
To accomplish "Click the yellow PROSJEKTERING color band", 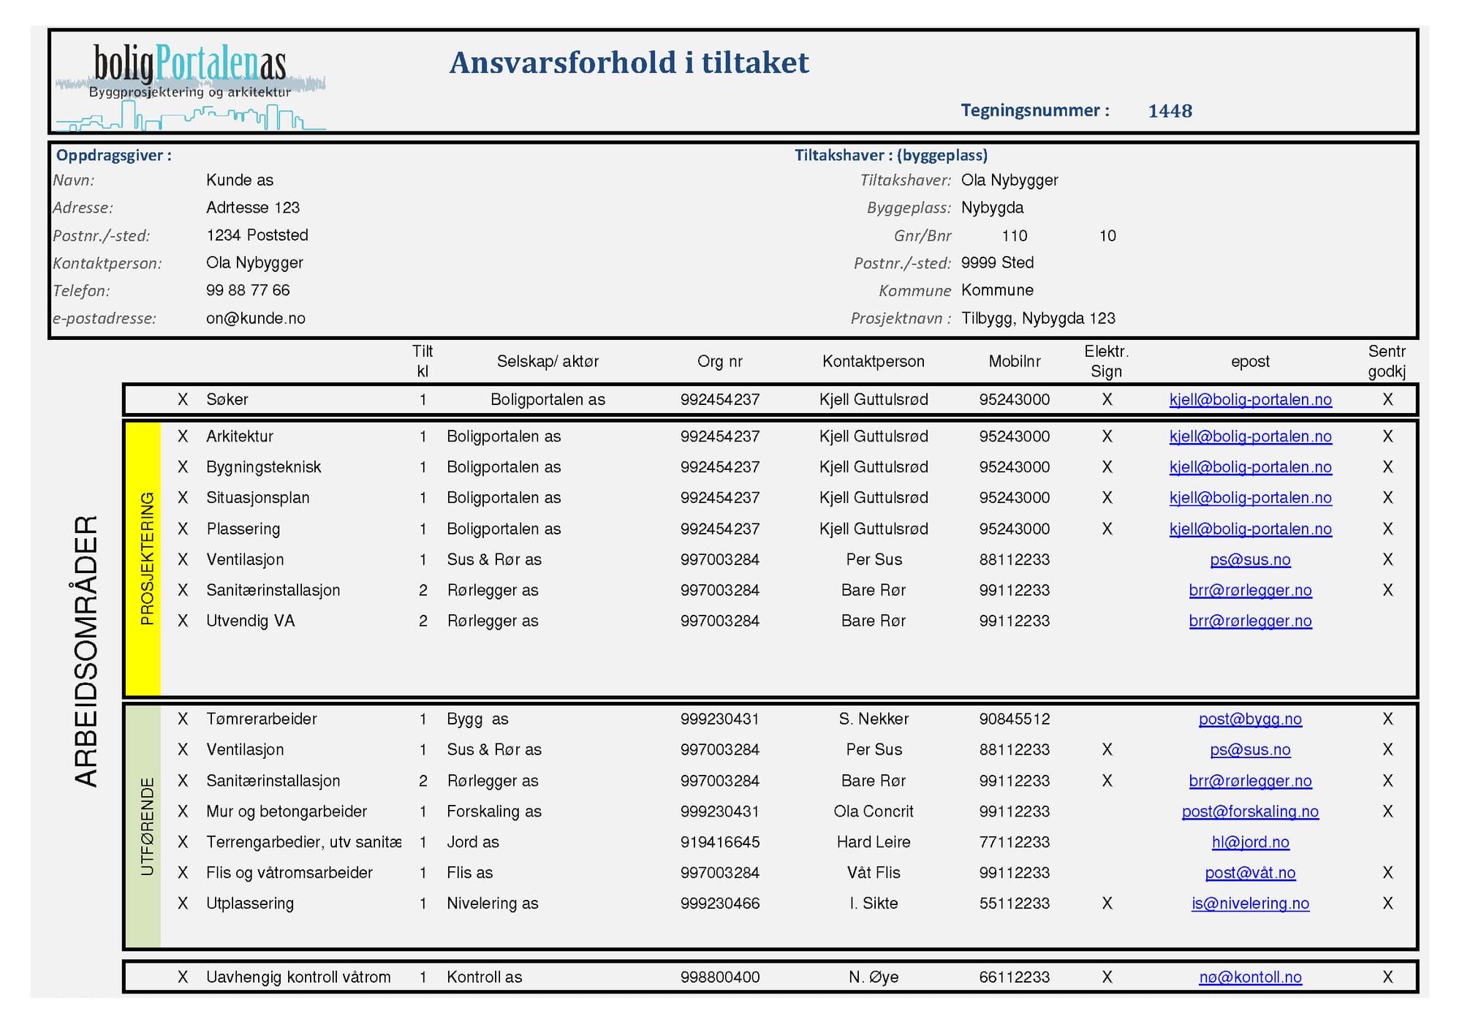I will coord(143,559).
